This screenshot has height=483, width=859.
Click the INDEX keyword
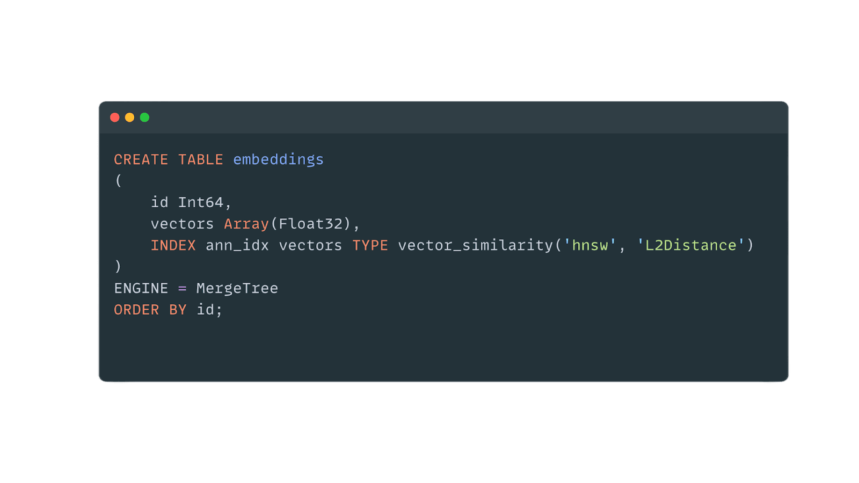pos(173,246)
